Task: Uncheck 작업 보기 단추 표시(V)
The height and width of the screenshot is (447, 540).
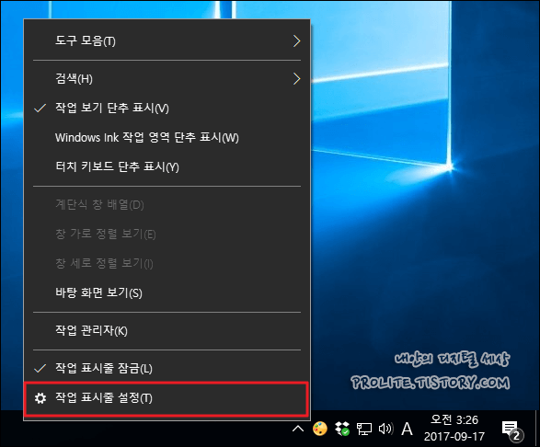Action: click(x=167, y=109)
